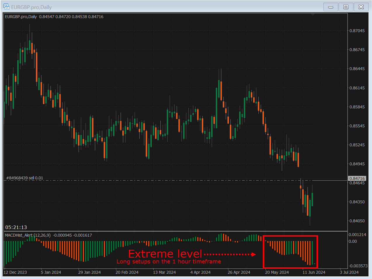Image resolution: width=372 pixels, height=279 pixels.
Task: Click the 0.00 level on MACD scale
Action: point(353,241)
